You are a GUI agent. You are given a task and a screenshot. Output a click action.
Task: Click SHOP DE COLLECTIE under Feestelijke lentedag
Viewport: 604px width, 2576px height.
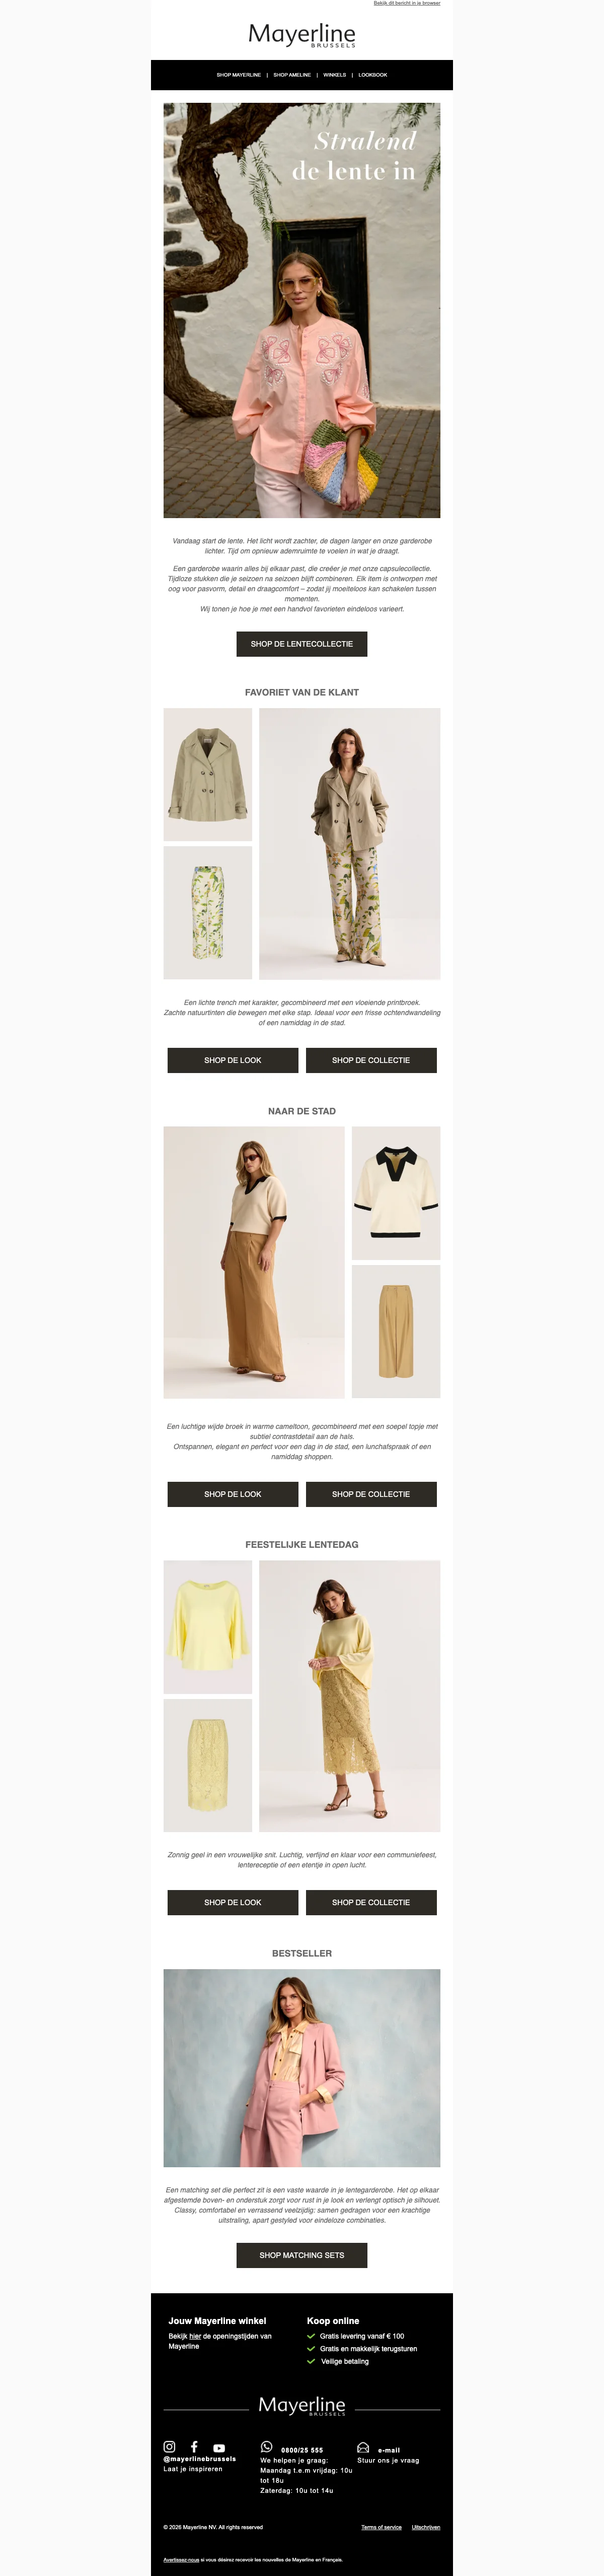[x=370, y=1902]
